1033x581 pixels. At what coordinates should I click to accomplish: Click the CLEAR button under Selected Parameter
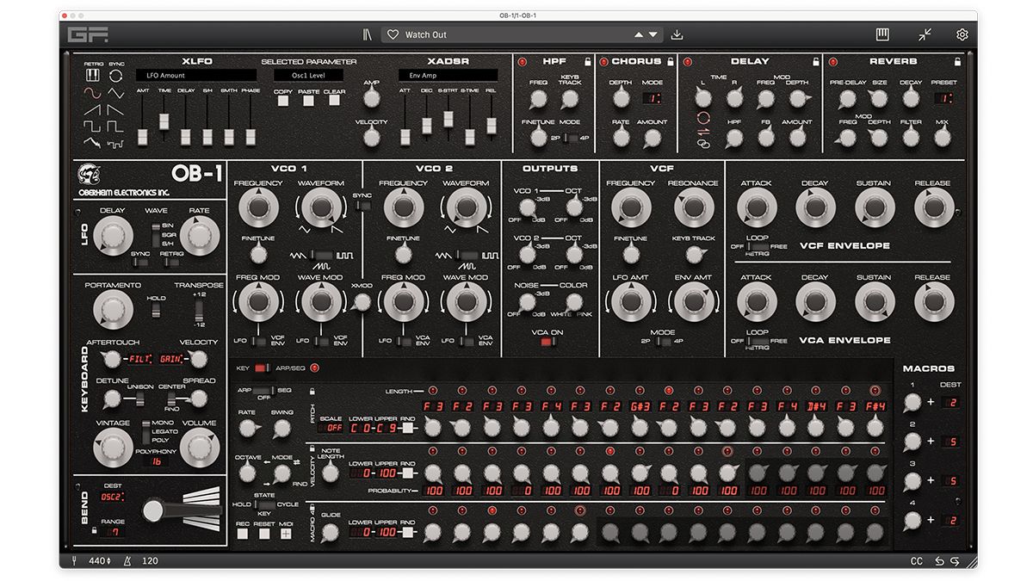coord(335,101)
